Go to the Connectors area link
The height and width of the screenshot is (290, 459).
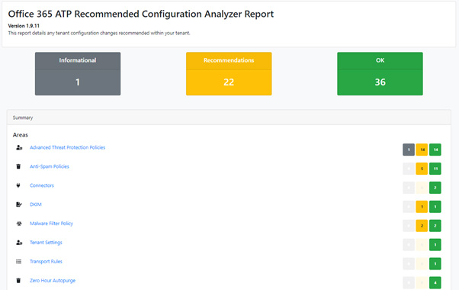click(x=42, y=185)
